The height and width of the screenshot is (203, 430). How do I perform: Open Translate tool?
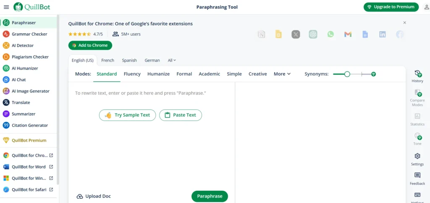29,102
